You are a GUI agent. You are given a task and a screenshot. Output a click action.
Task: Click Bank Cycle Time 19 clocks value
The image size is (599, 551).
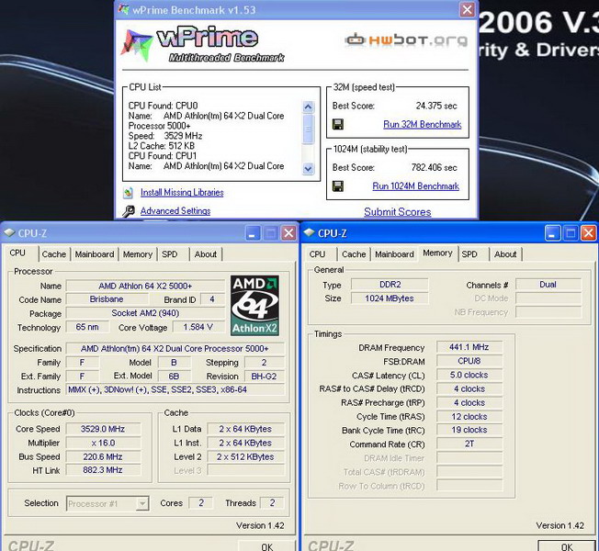(469, 430)
